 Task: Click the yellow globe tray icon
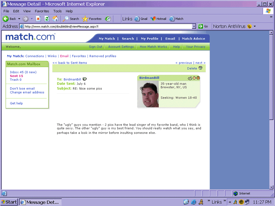pyautogui.click(x=241, y=202)
